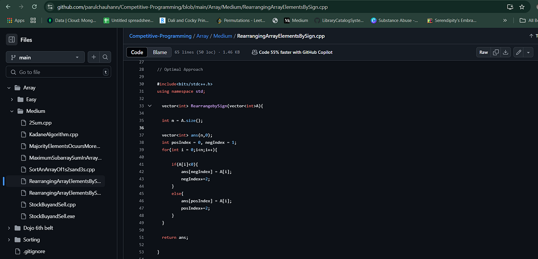Download the raw file
Viewport: 538px width, 259px height.
[505, 52]
